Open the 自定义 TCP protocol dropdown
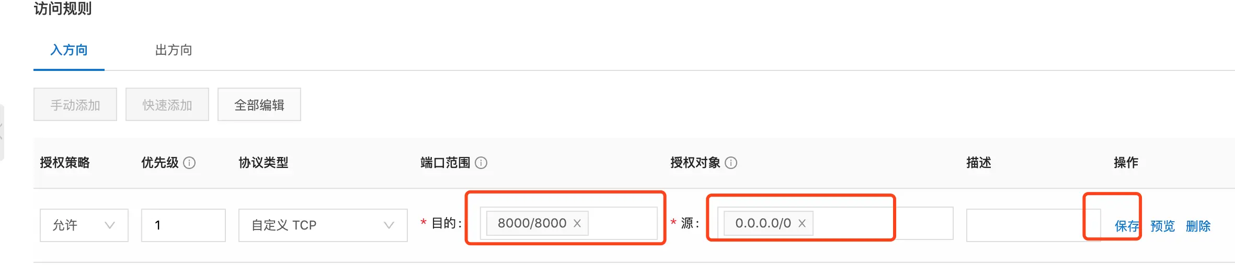 coord(323,225)
